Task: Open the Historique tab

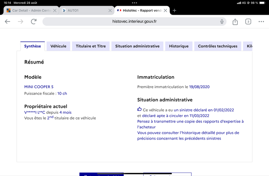Action: [179, 46]
